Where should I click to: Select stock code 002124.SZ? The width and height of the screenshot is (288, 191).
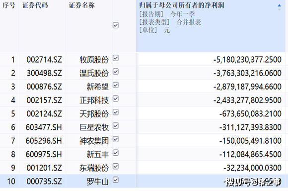(44, 114)
